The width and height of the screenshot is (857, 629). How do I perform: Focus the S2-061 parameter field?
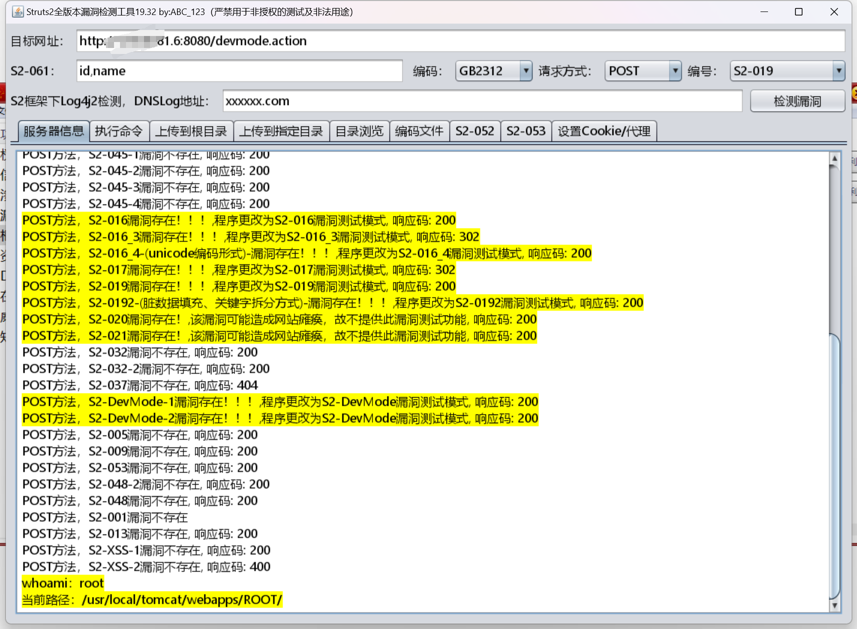239,71
